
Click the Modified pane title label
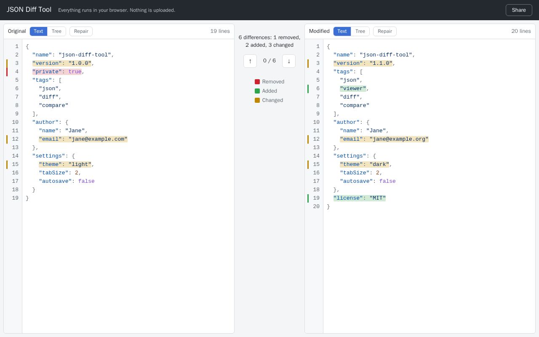tap(319, 31)
